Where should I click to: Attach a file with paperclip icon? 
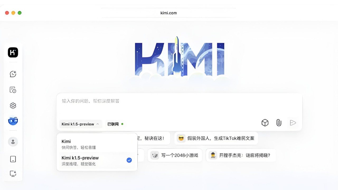[279, 123]
